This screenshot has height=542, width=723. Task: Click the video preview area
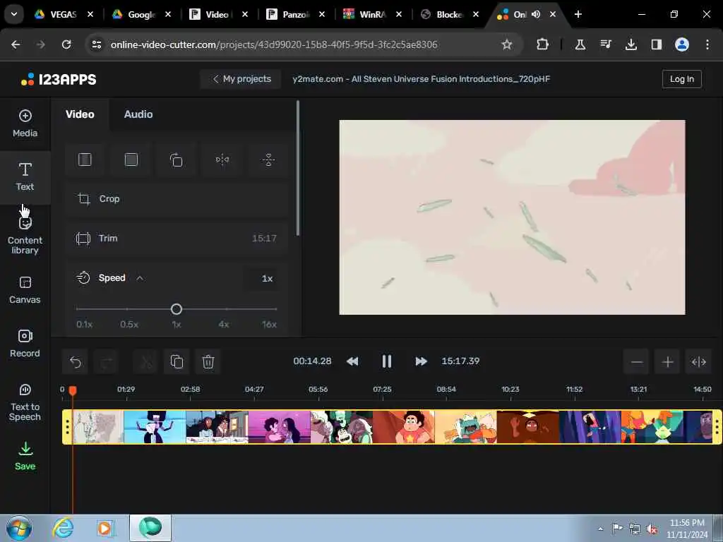[x=512, y=217]
